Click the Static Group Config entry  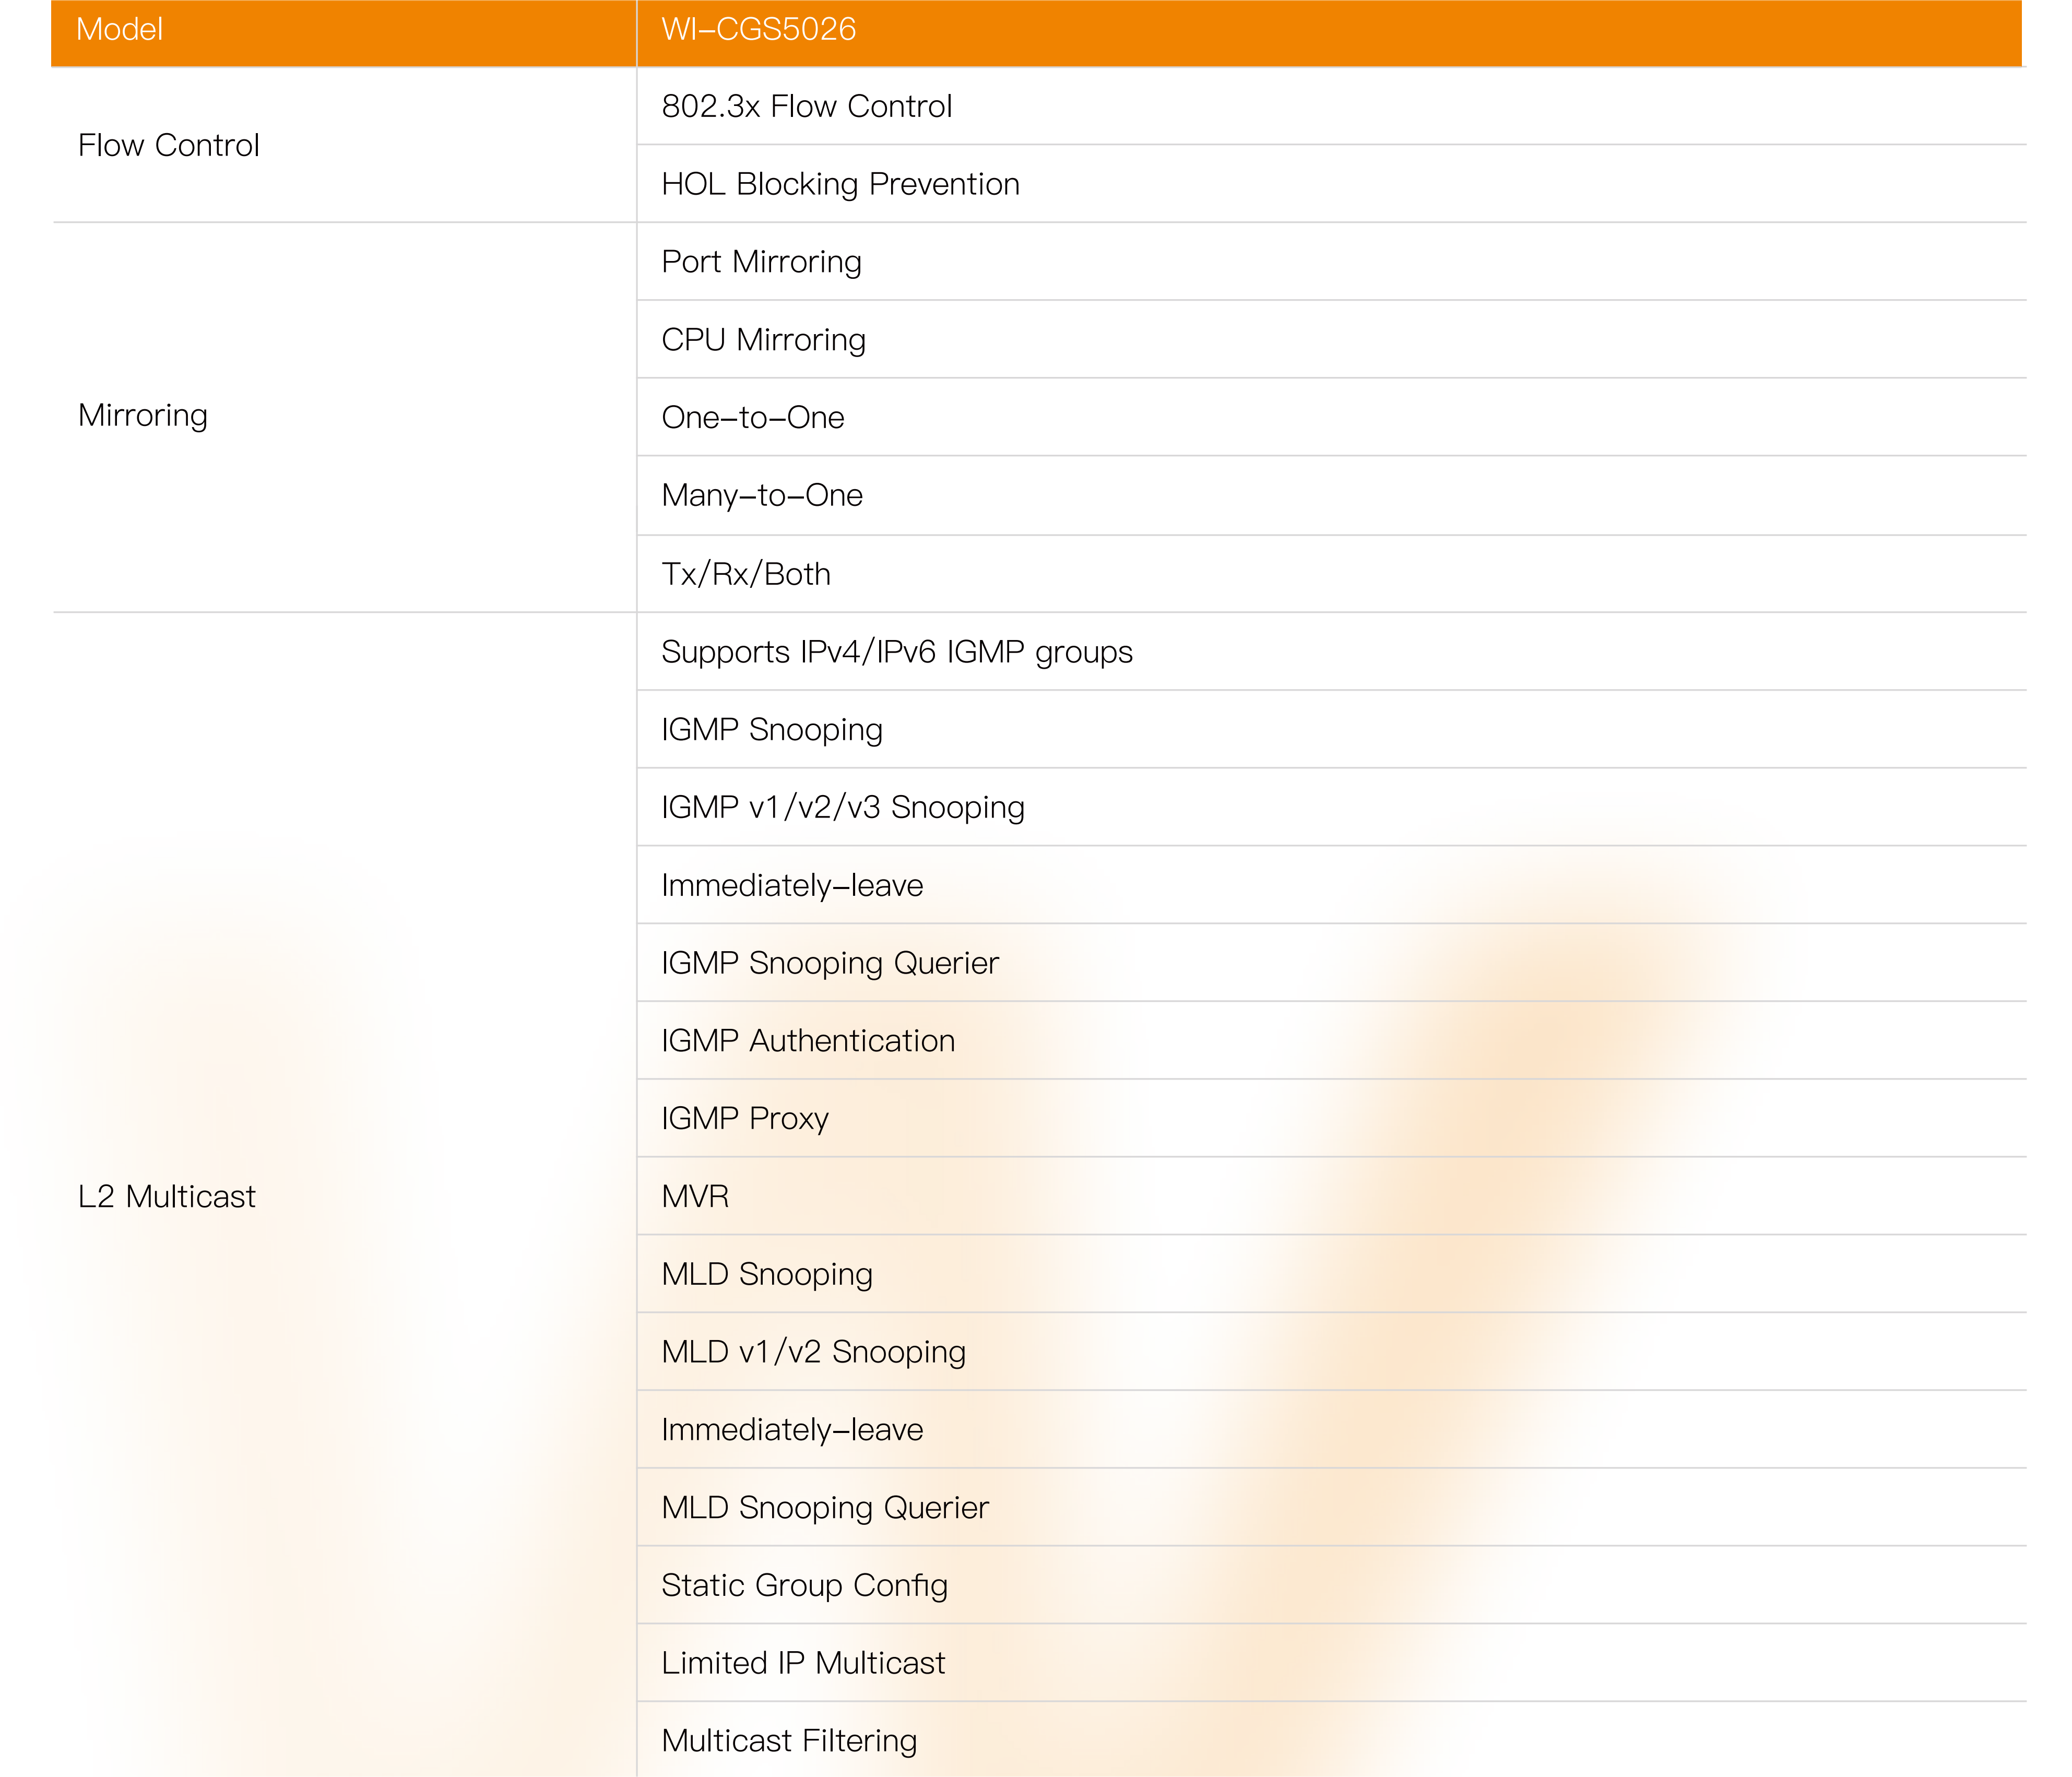[x=804, y=1586]
